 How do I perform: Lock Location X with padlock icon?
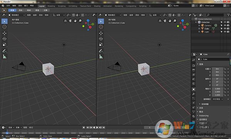[x=225, y=69]
